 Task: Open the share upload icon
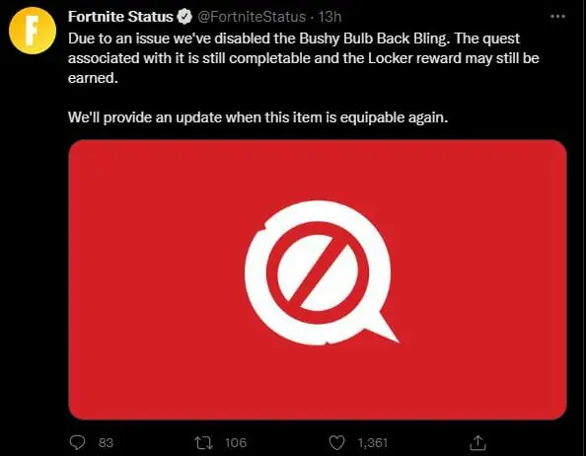pyautogui.click(x=477, y=443)
